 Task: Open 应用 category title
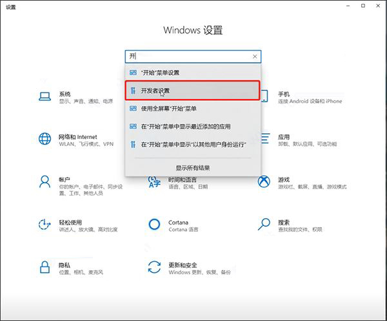tap(284, 137)
